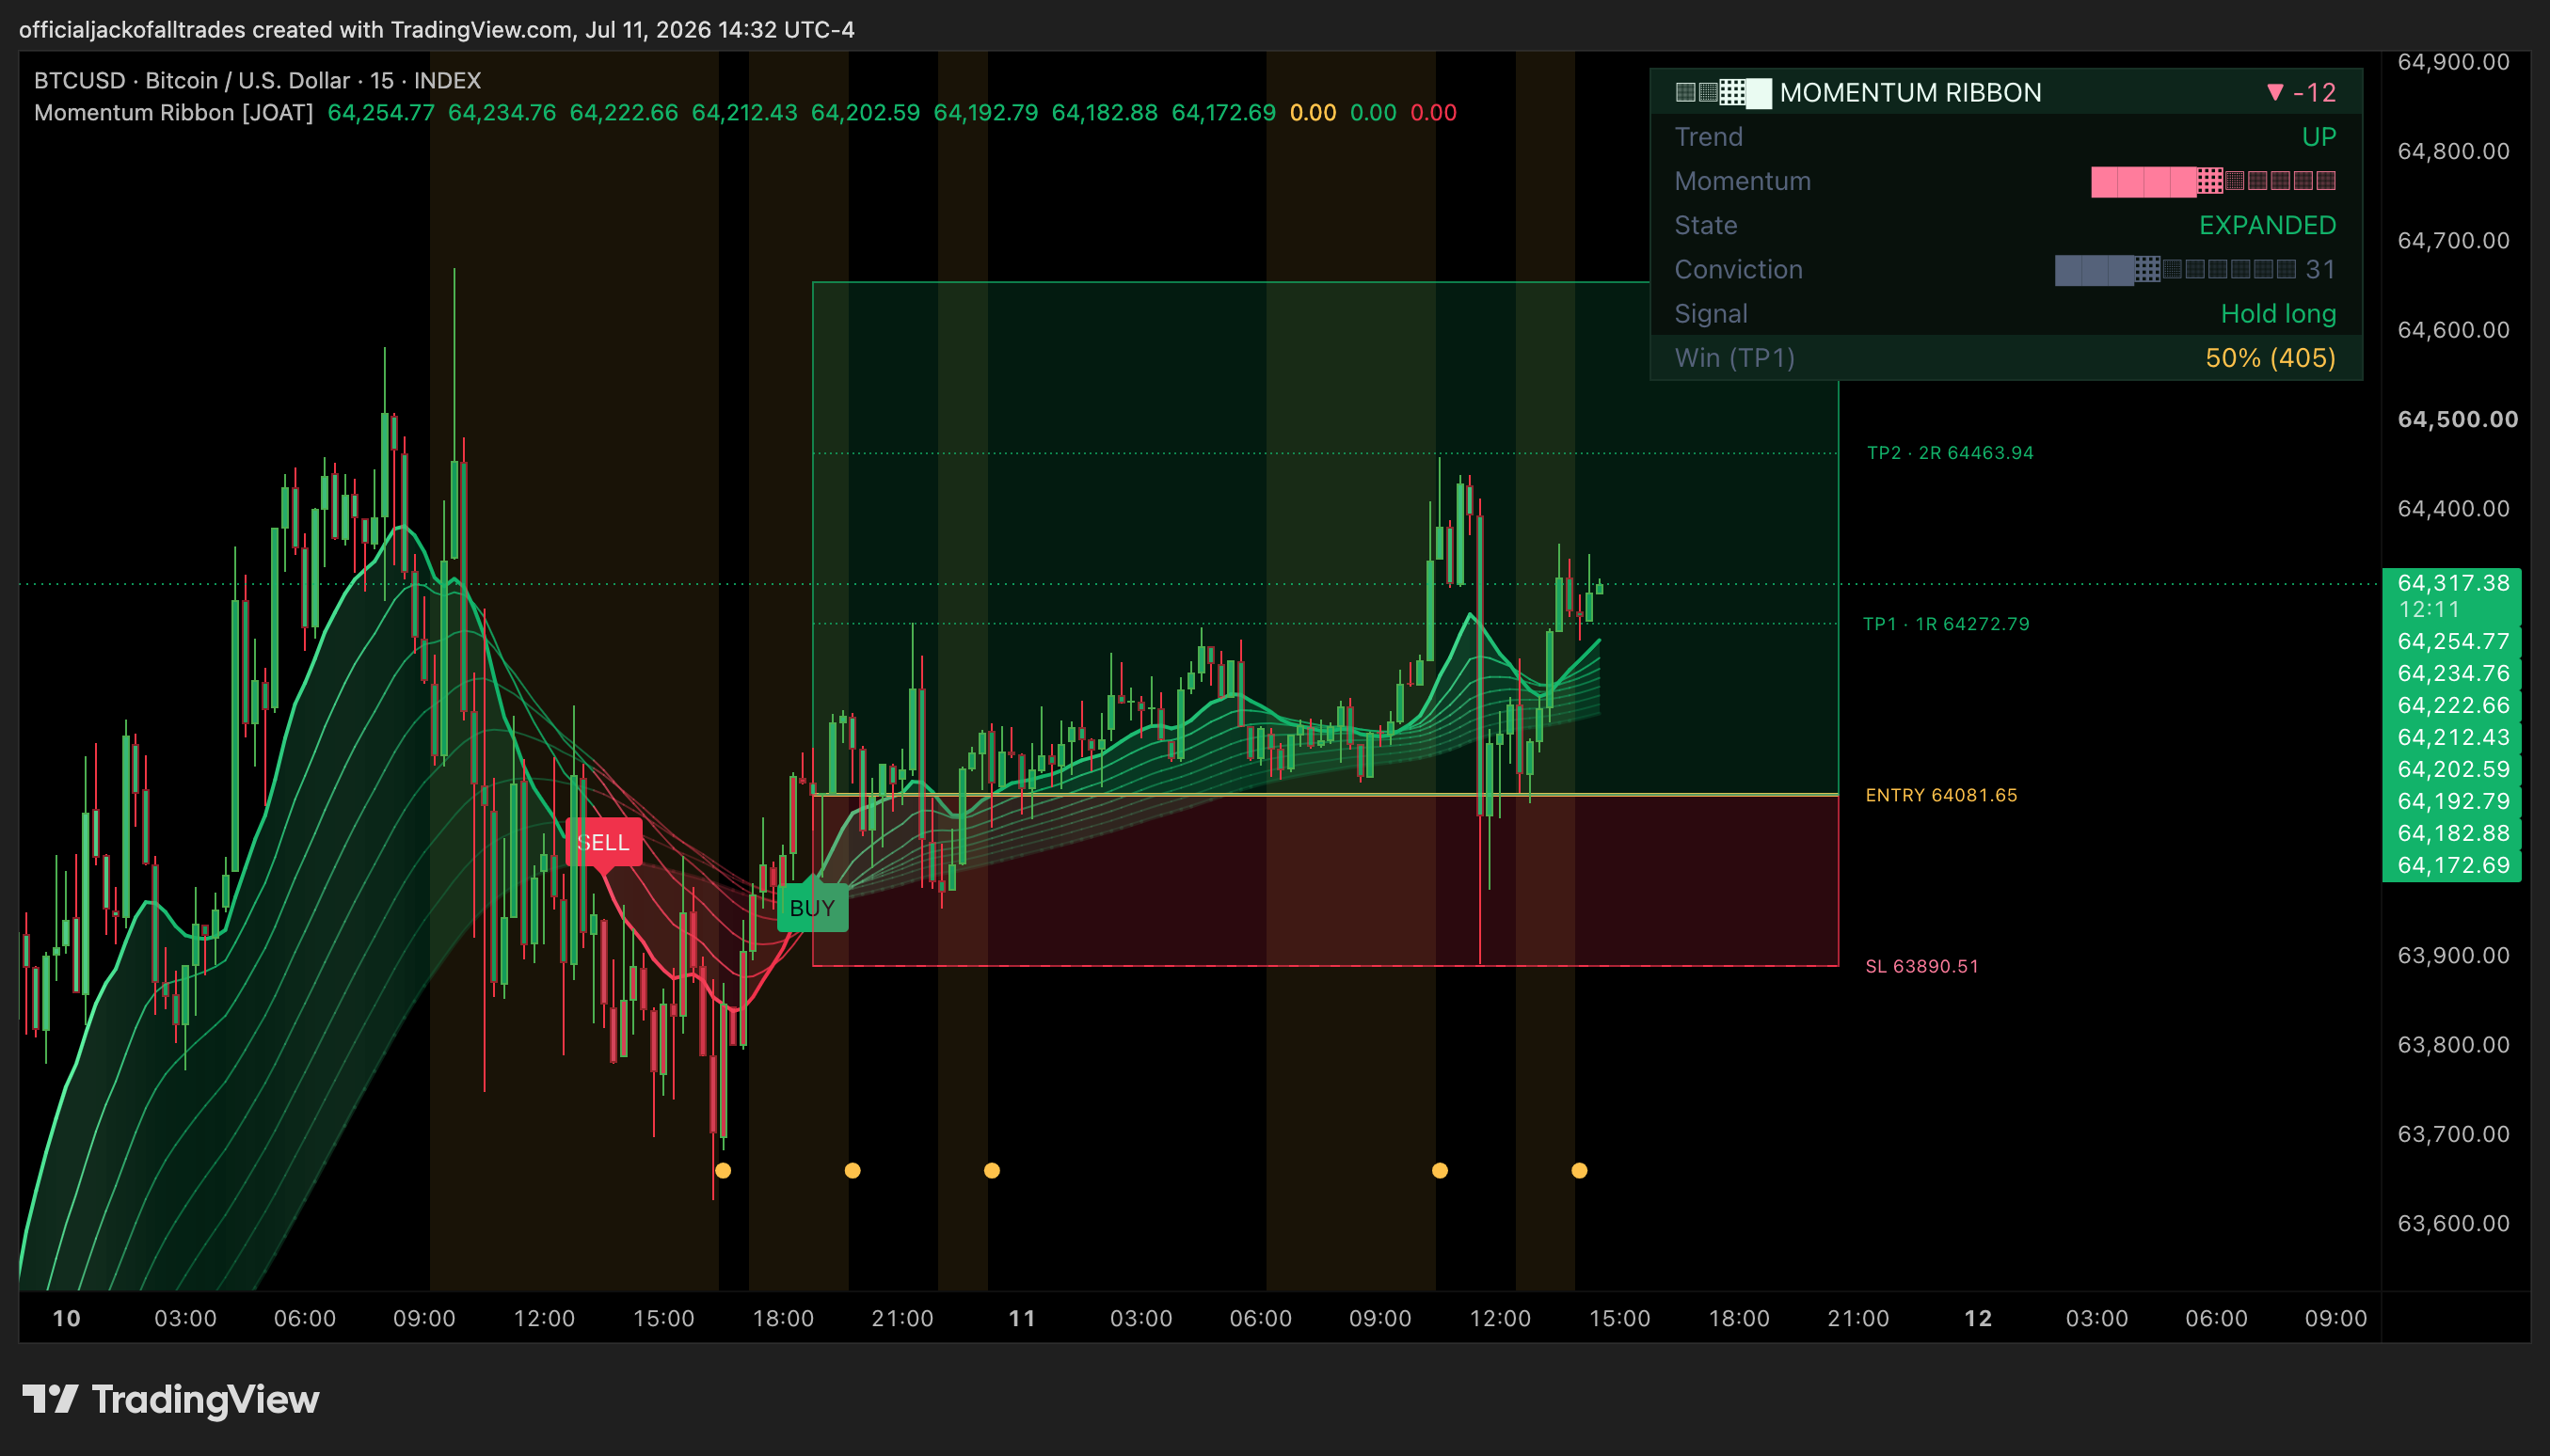This screenshot has width=2550, height=1456.
Task: Click the bold 64,500.00 price axis label
Action: coord(2457,419)
